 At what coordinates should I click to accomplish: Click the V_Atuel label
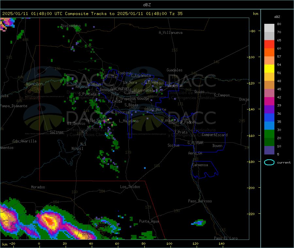tap(168, 121)
